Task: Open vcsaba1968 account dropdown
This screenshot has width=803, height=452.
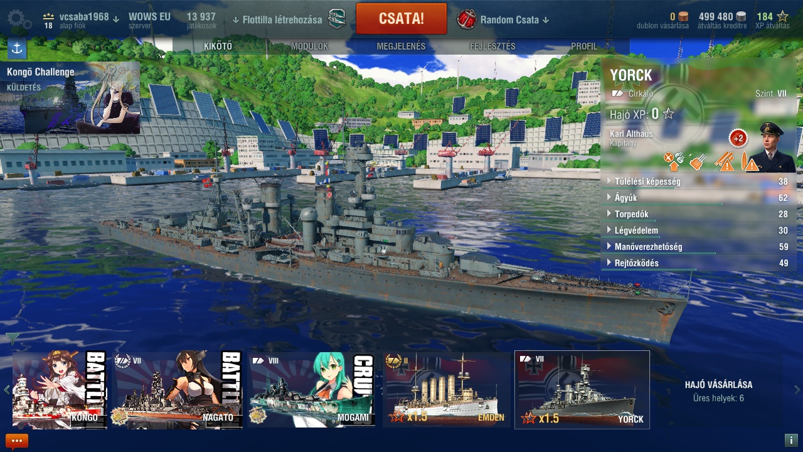Action: (88, 18)
